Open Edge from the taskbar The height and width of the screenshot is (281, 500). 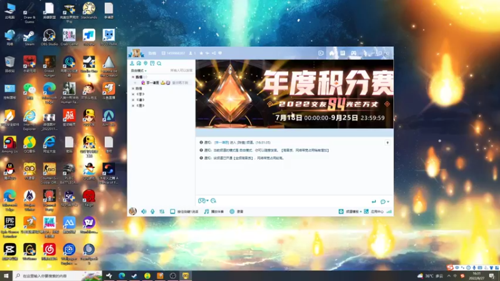122,275
